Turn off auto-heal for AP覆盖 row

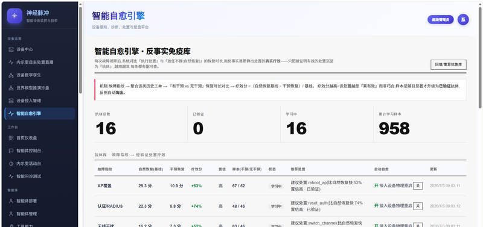418,186
